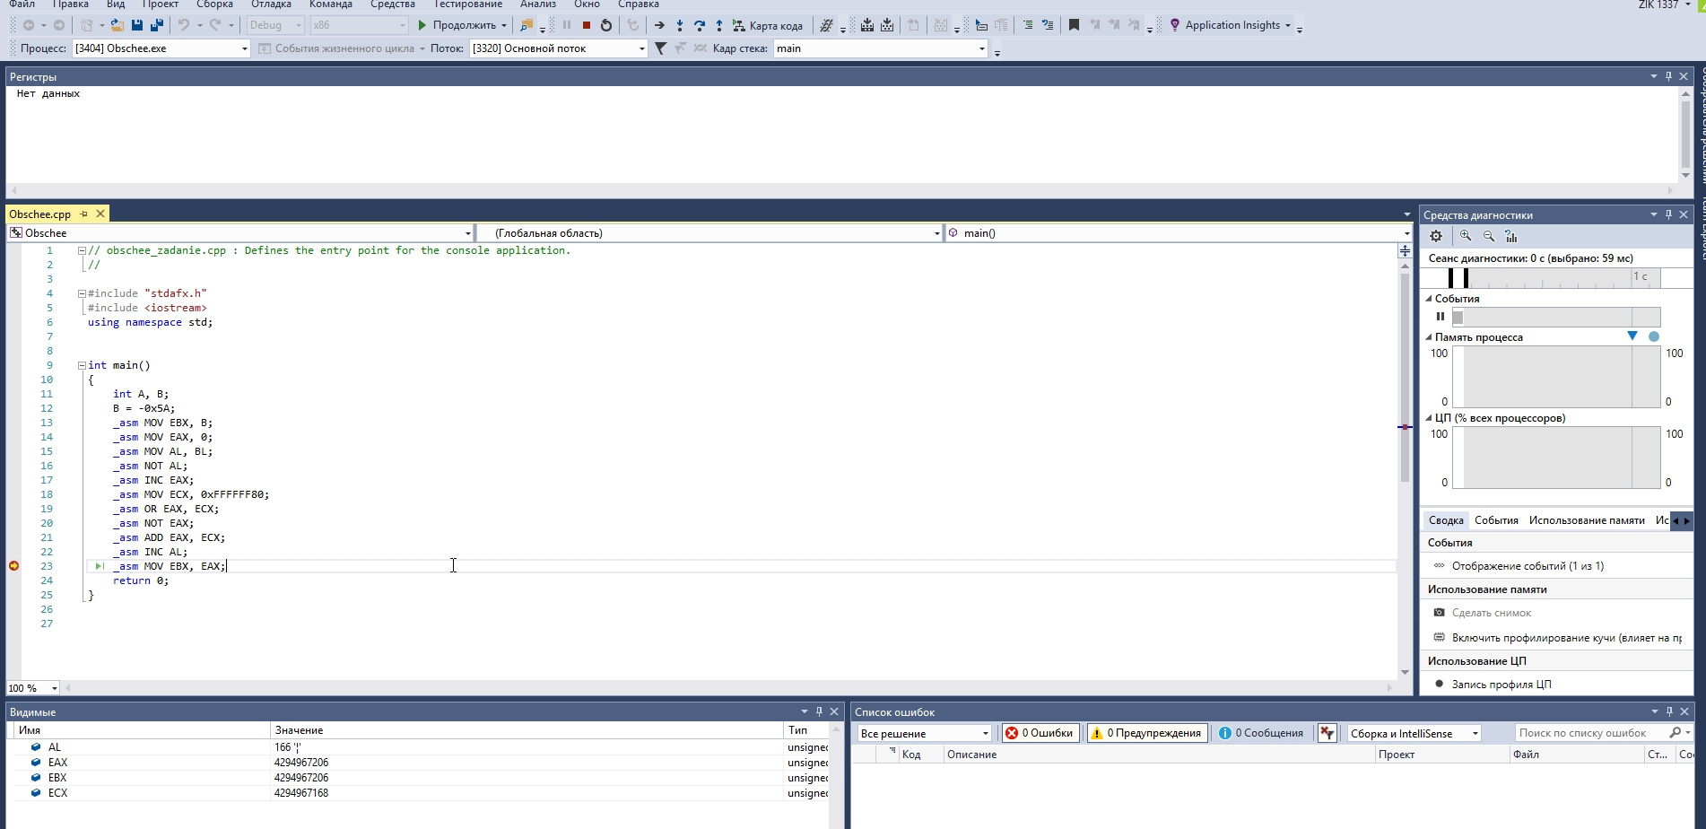Zoom in on the diagnostics timeline
The height and width of the screenshot is (829, 1706).
coord(1466,236)
